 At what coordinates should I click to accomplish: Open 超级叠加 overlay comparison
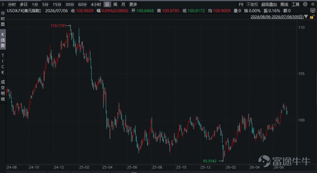[x=269, y=5]
